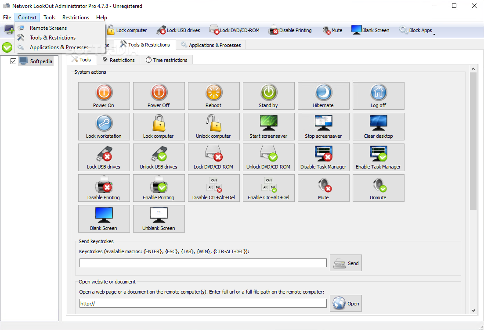Click Lock DVD/CD-ROM in top toolbar
This screenshot has height=330, width=484.
(234, 30)
